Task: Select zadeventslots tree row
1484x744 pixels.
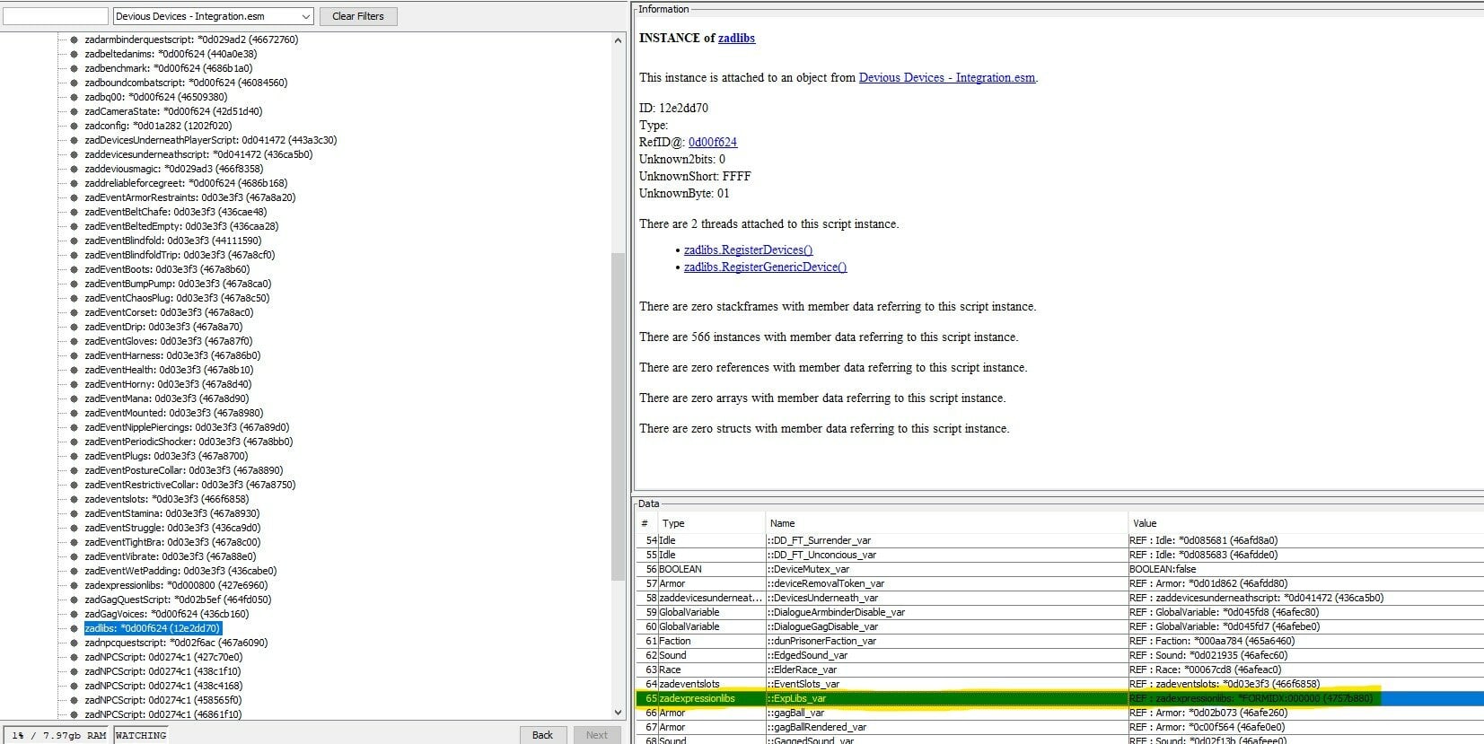Action: [x=167, y=499]
